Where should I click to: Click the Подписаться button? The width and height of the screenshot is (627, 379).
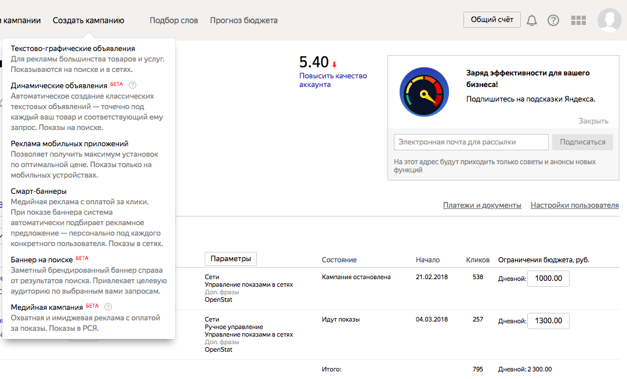click(x=582, y=142)
